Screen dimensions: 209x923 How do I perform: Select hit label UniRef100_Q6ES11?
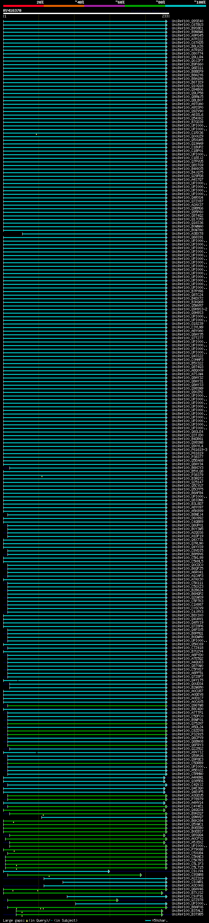187,68
